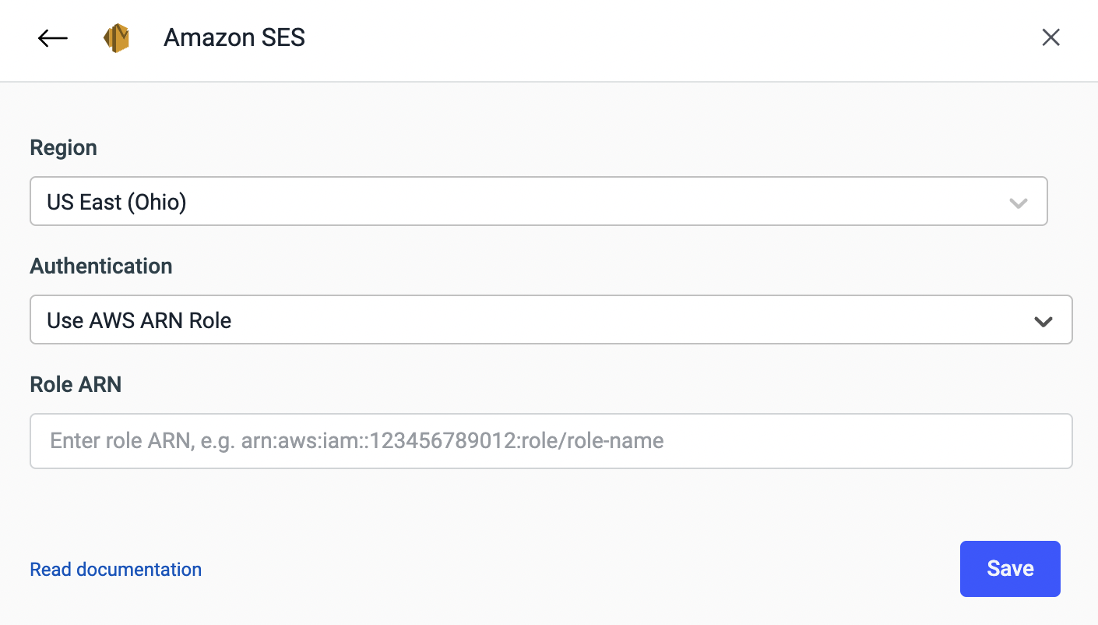Viewport: 1098px width, 625px height.
Task: Click the Region field label
Action: 63,148
